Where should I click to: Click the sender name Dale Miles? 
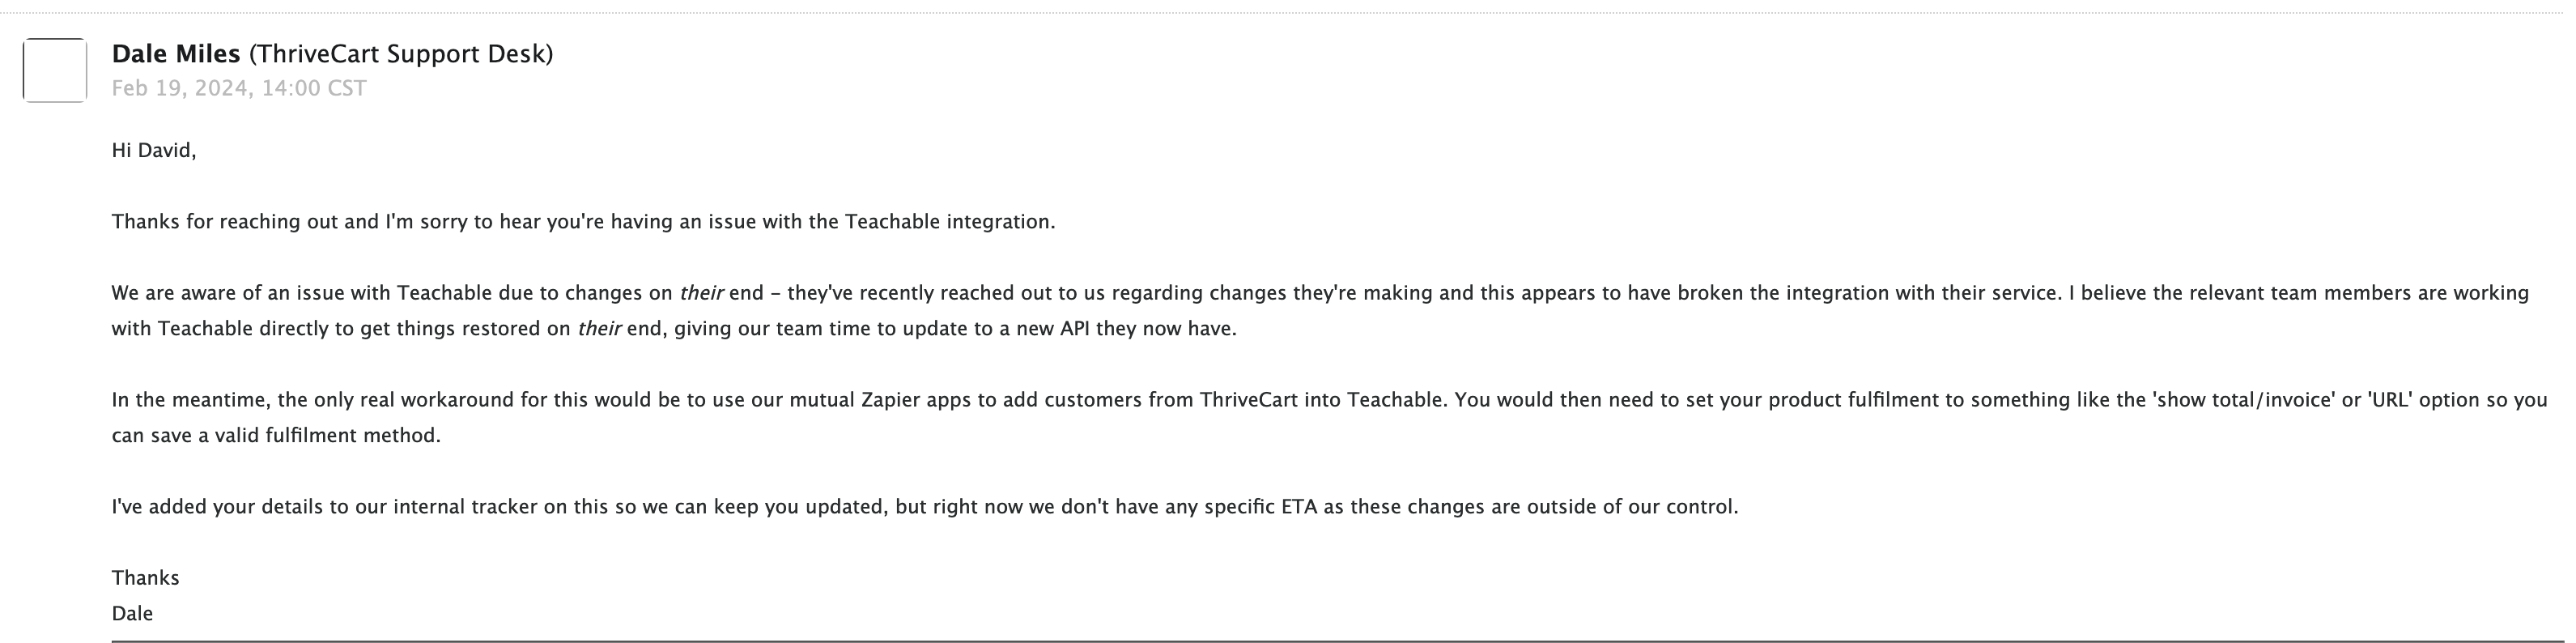point(176,54)
